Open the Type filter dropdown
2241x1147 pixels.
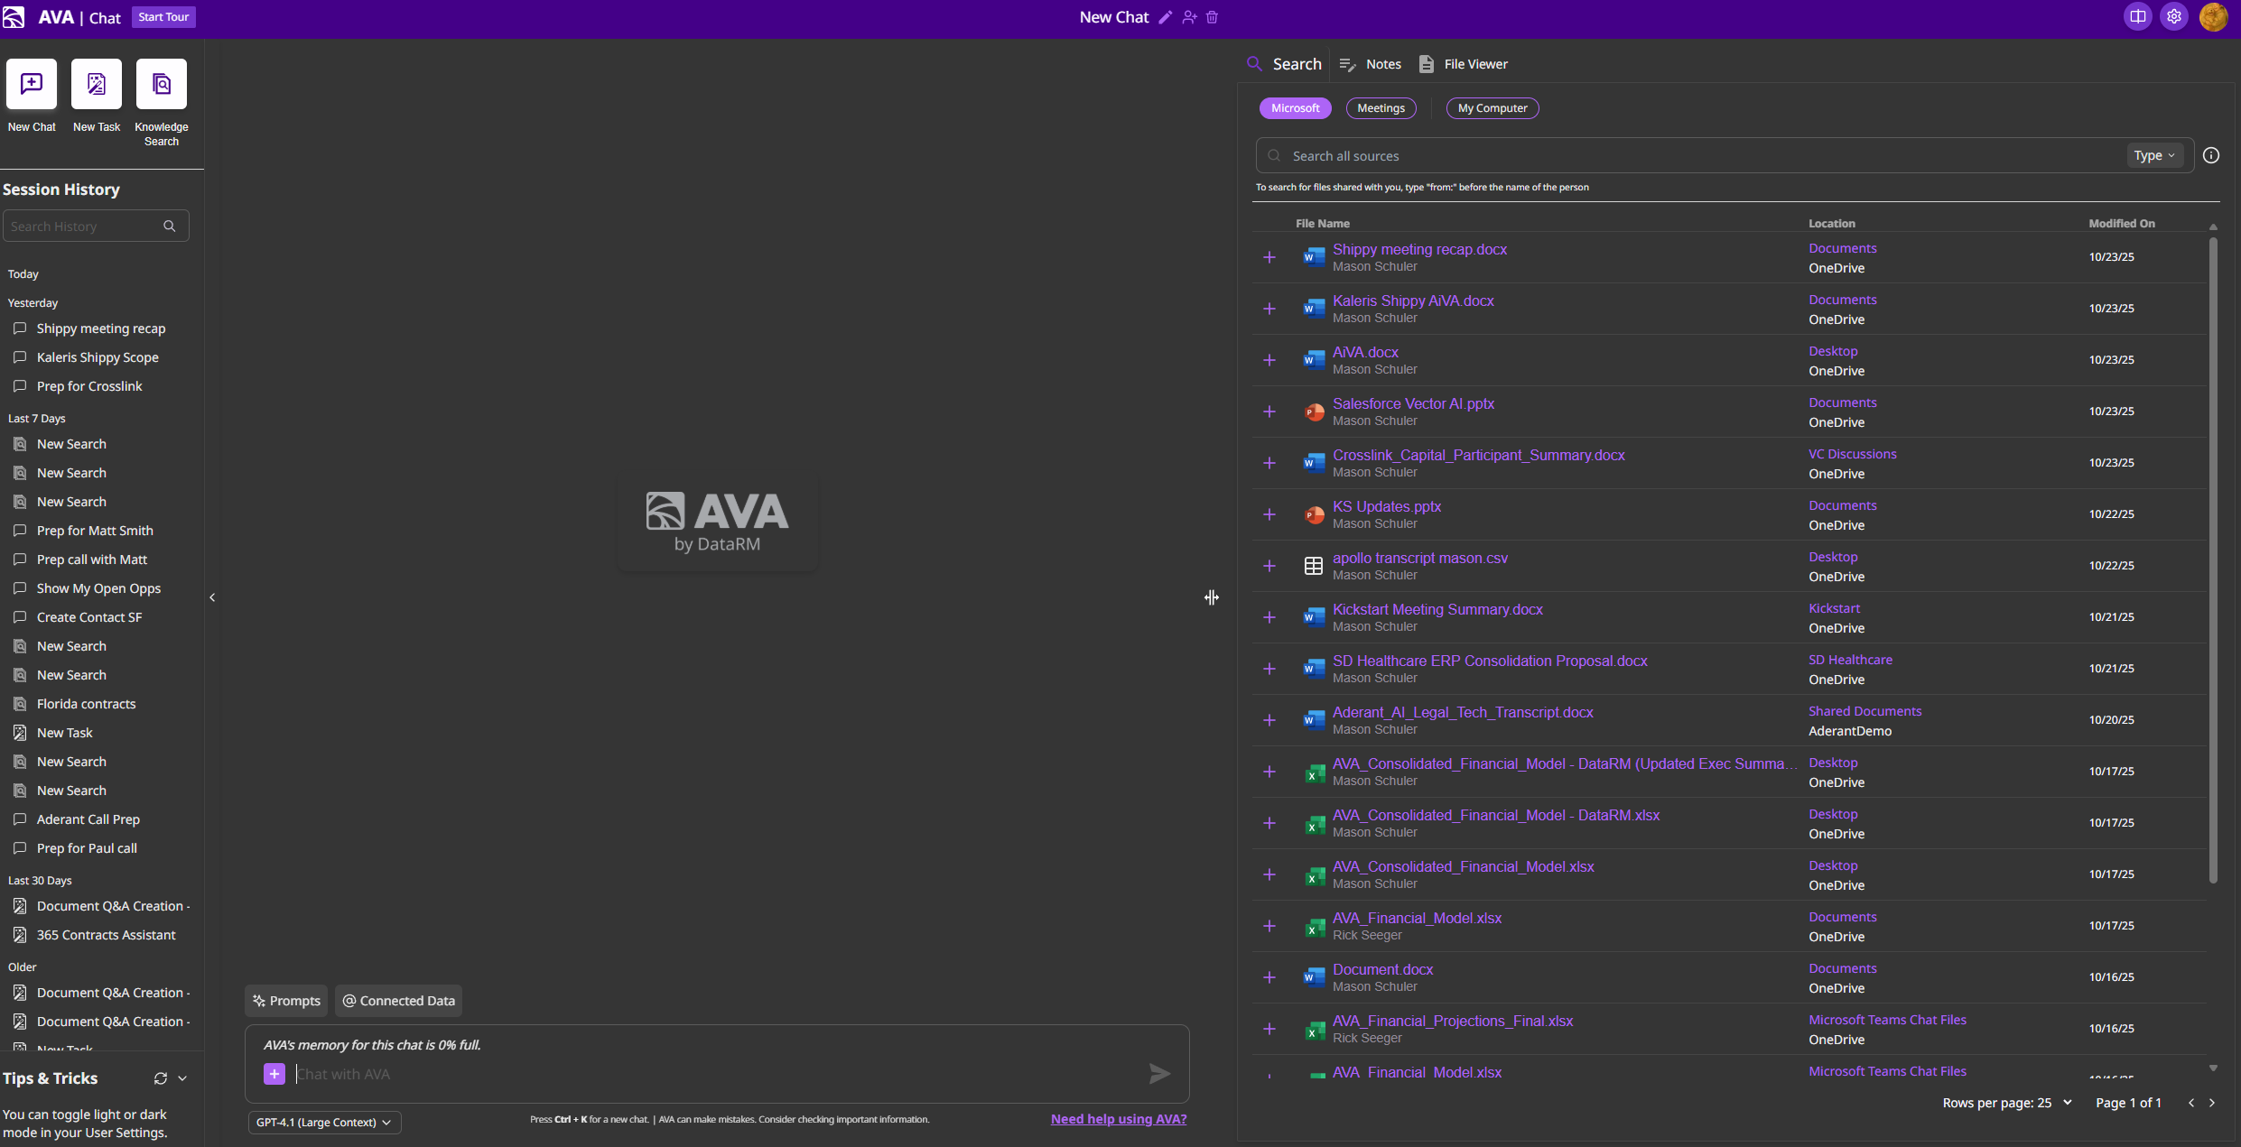click(x=2154, y=155)
